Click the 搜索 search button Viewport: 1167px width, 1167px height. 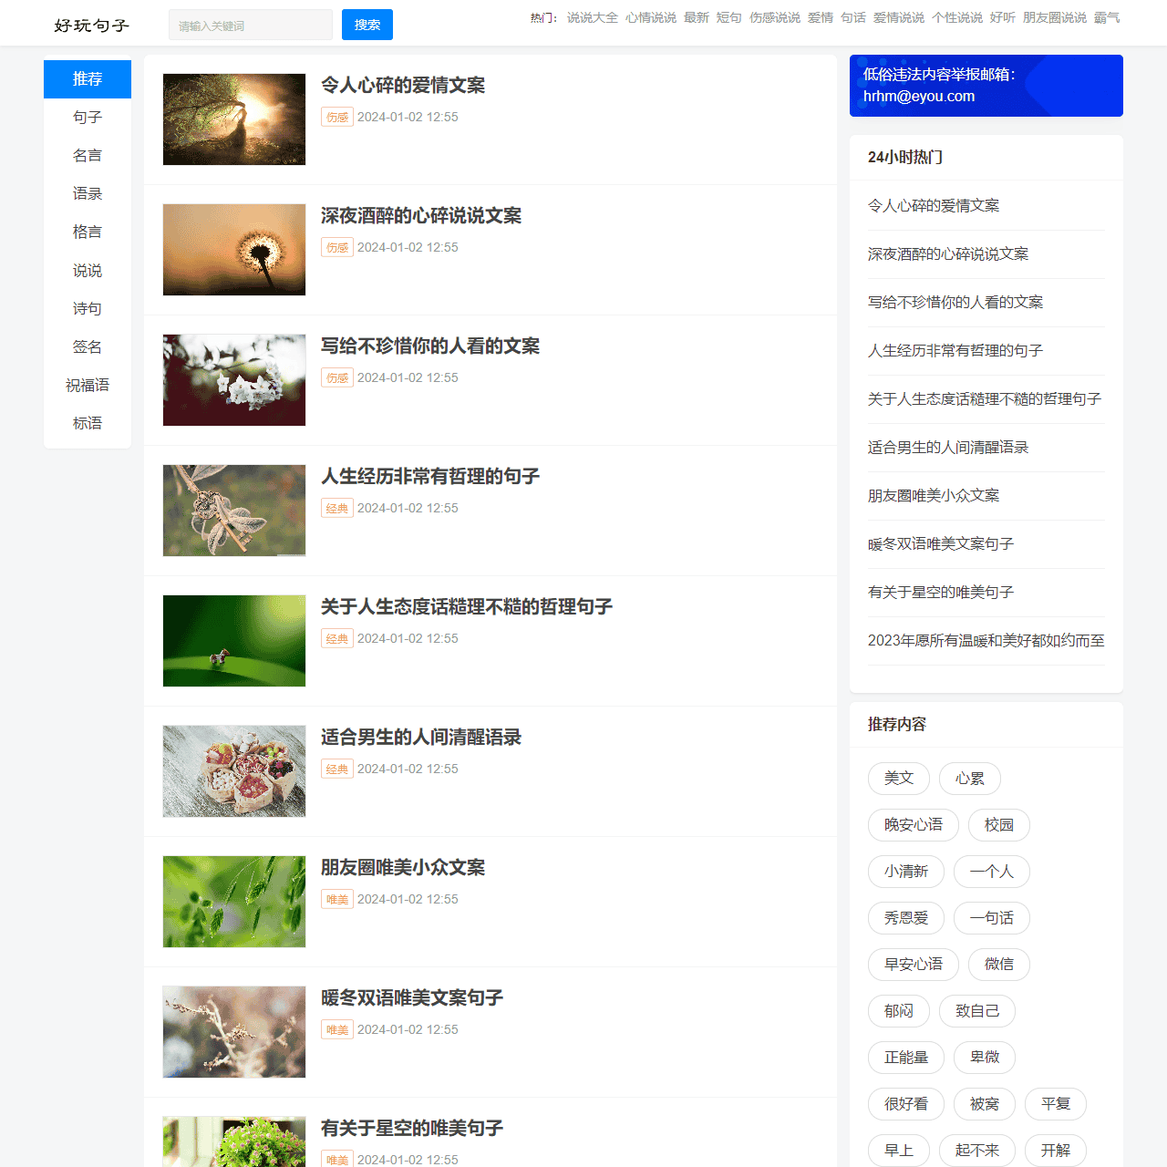coord(367,25)
